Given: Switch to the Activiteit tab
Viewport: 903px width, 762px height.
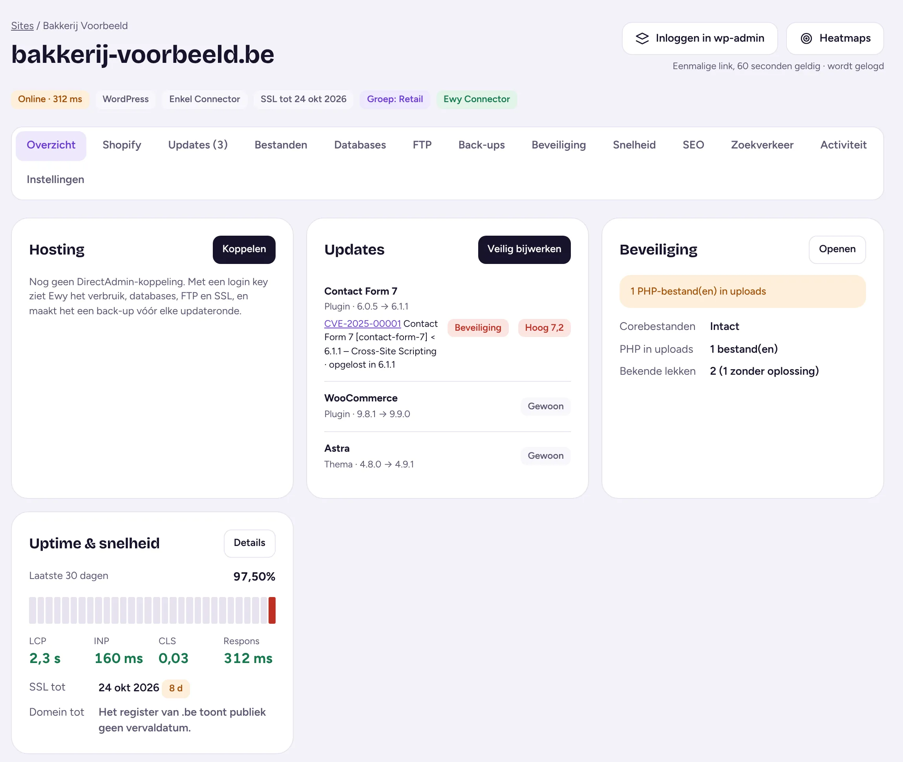Looking at the screenshot, I should pos(843,145).
